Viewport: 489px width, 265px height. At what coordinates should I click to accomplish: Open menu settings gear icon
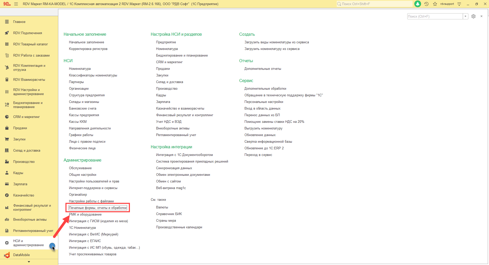pyautogui.click(x=473, y=16)
